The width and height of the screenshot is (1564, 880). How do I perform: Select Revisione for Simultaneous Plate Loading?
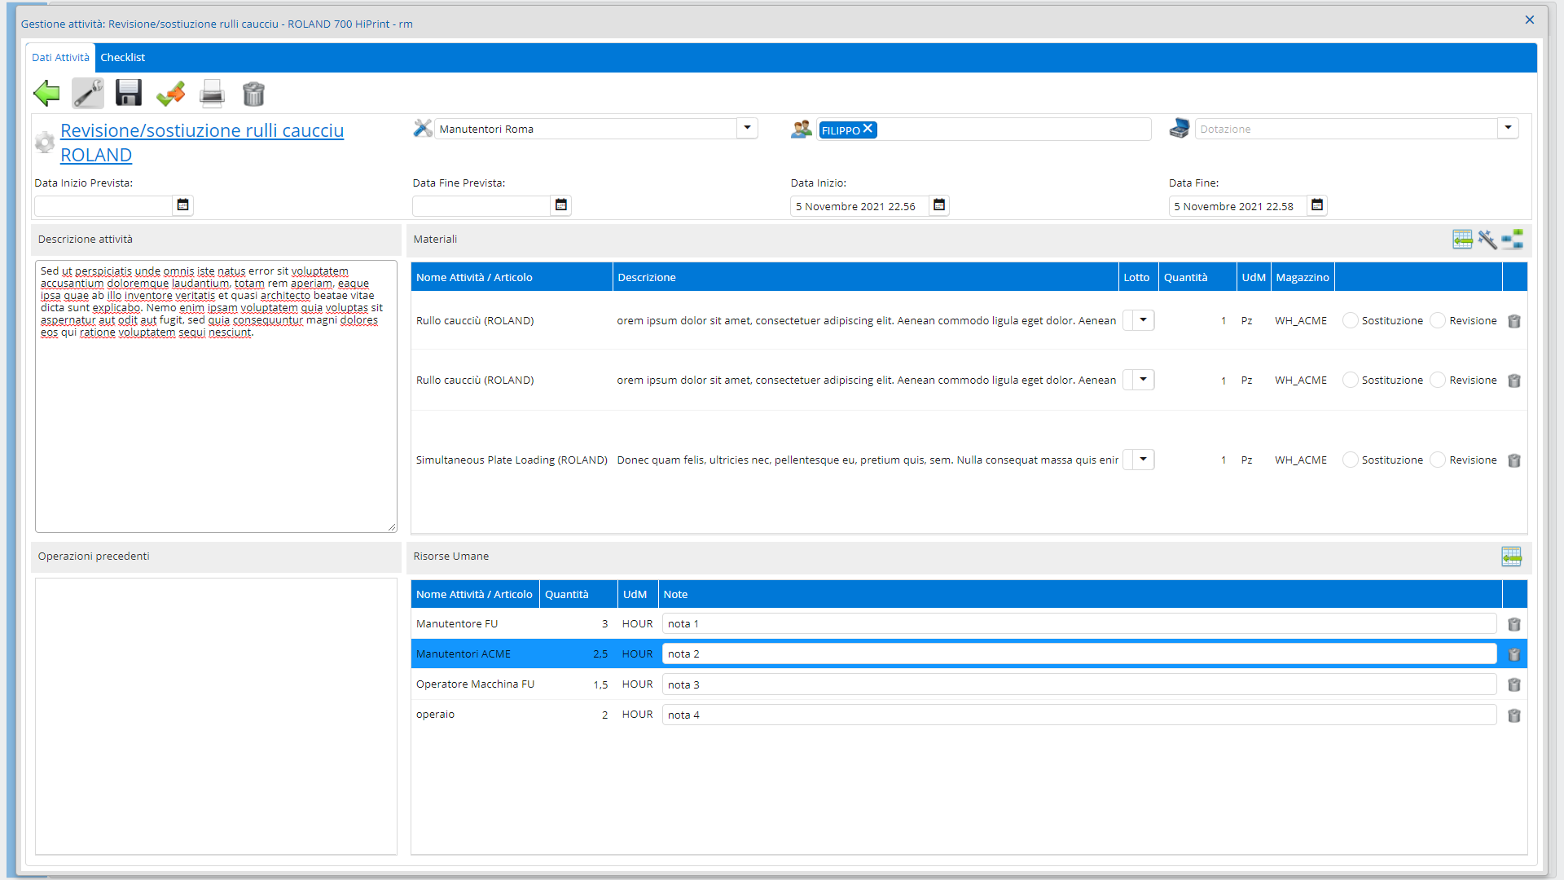pyautogui.click(x=1438, y=460)
